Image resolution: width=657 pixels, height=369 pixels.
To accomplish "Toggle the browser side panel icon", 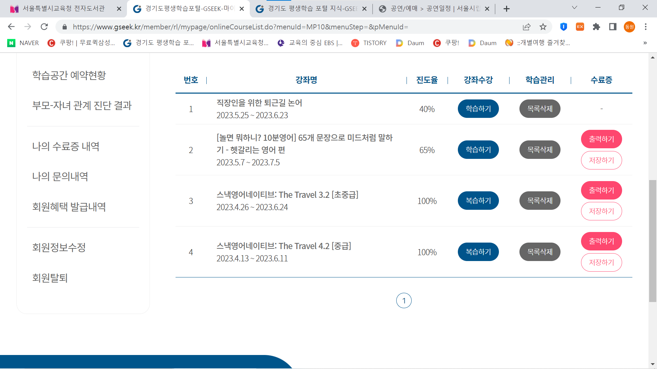I will coord(613,27).
